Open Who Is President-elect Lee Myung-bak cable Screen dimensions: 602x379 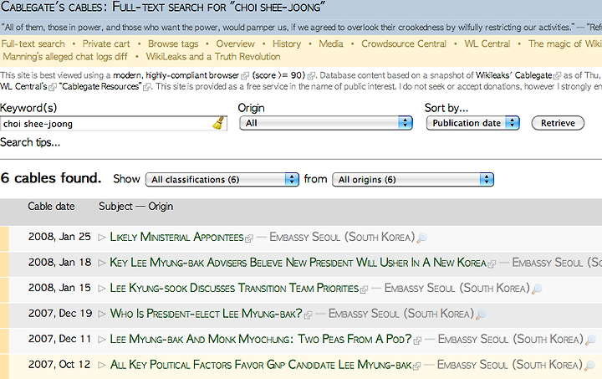pyautogui.click(x=207, y=314)
